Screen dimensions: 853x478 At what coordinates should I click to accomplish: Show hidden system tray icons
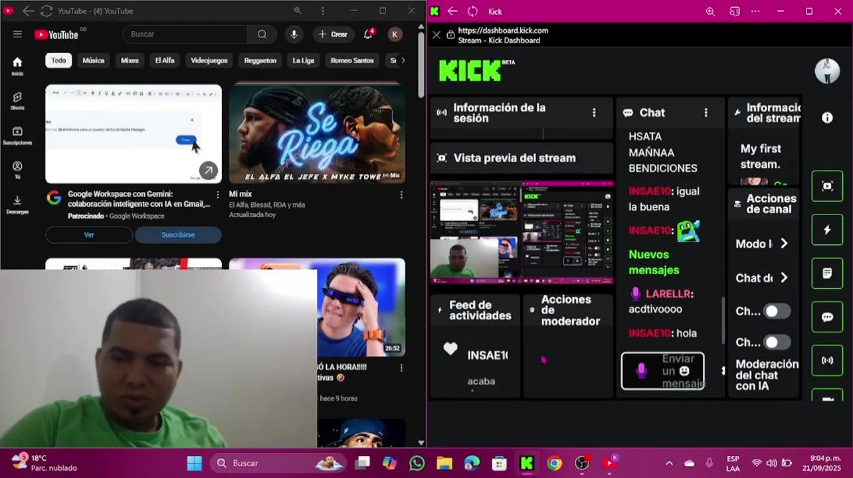tap(669, 463)
